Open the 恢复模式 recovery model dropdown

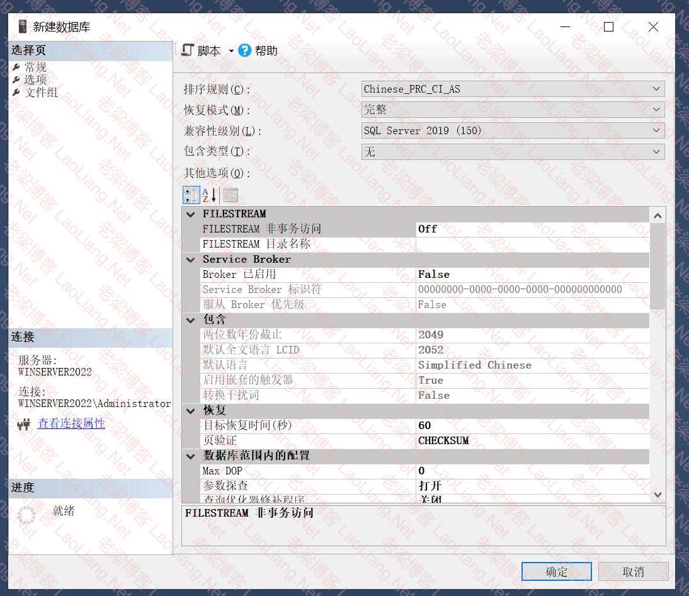pos(656,110)
